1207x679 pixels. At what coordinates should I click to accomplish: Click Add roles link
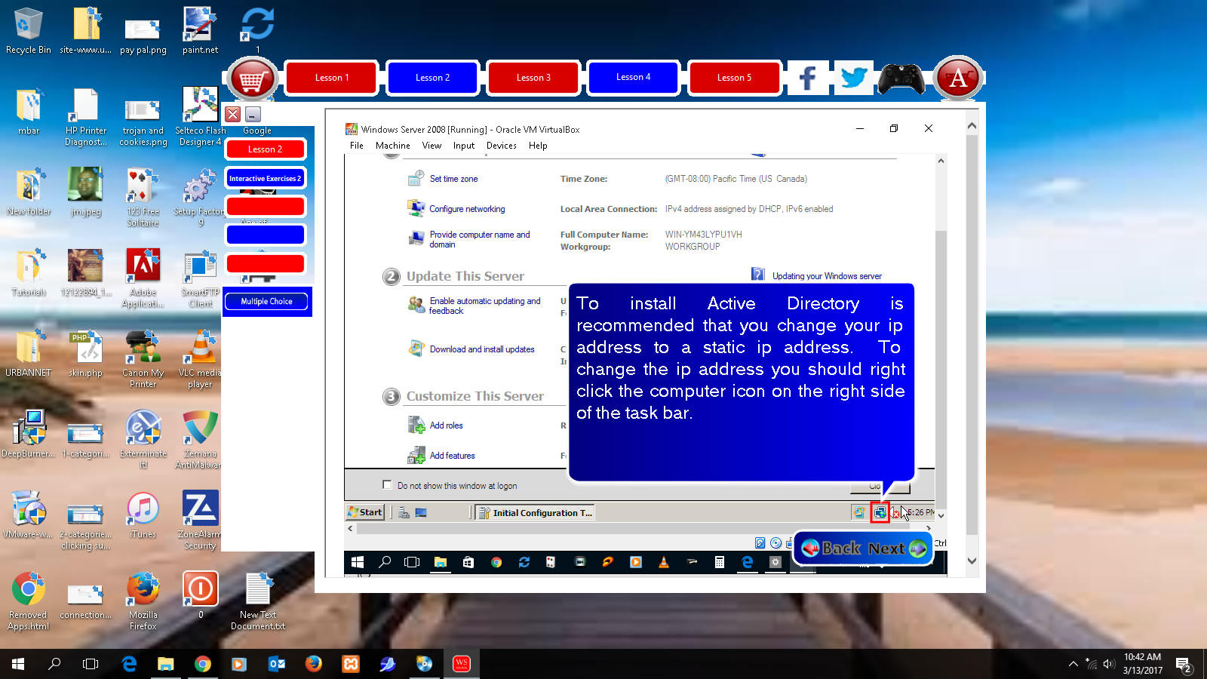(446, 426)
